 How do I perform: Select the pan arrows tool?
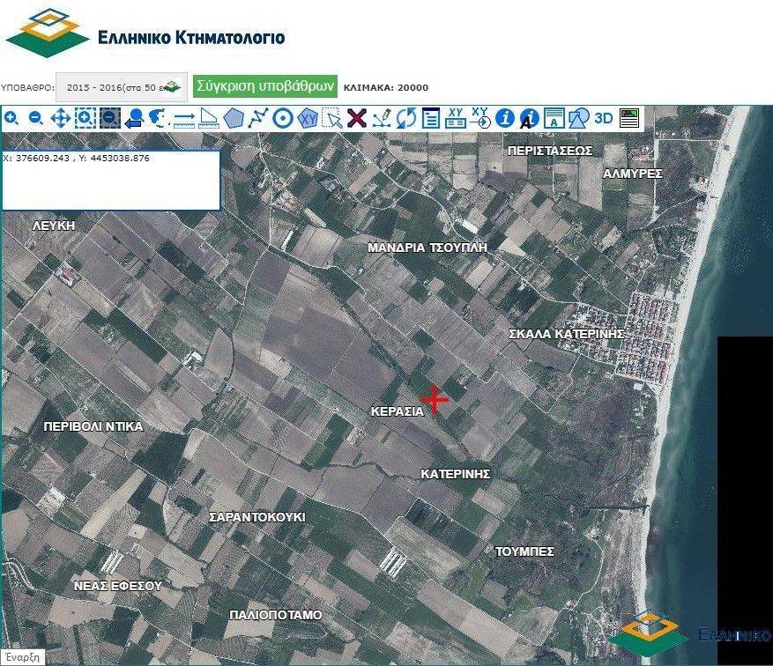61,117
